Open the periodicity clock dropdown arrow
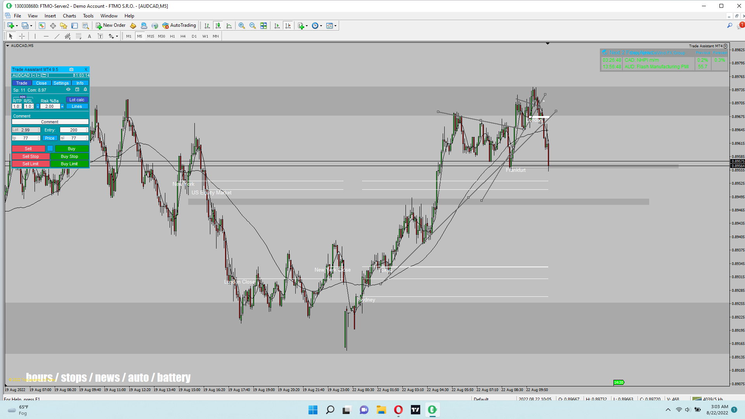 click(x=321, y=26)
